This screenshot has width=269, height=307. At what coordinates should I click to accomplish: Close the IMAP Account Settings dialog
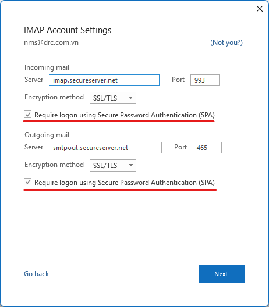click(260, 9)
